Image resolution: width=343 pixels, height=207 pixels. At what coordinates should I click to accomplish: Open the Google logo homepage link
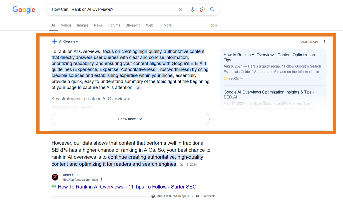pos(24,10)
